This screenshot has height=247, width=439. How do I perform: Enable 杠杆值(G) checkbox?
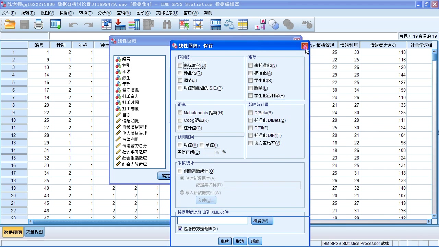pos(180,128)
